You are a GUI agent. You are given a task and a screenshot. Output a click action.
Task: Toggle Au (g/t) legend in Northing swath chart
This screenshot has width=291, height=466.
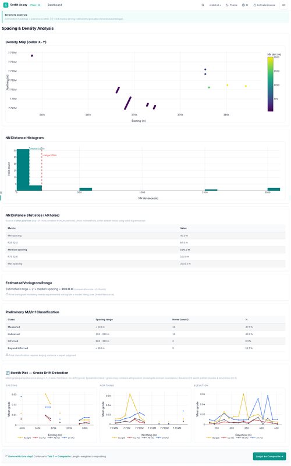point(118,438)
